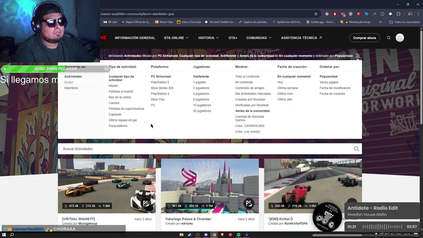Image resolution: width=423 pixels, height=238 pixels.
Task: Open ASISTENCIA TÉCNICA external link
Action: [x=301, y=38]
